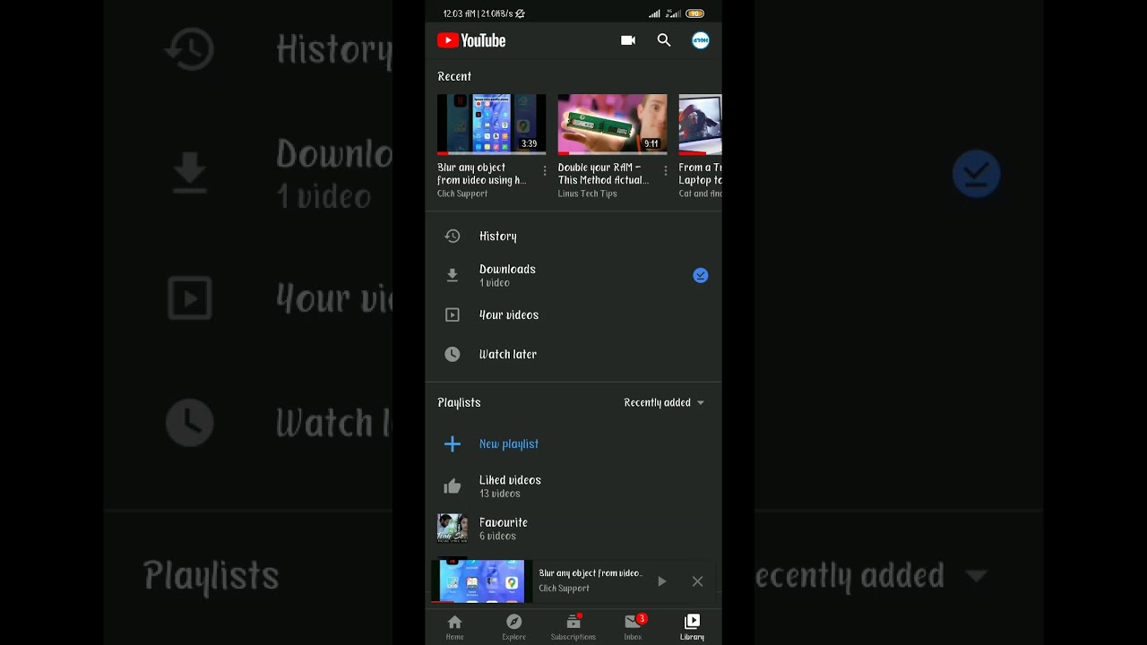This screenshot has height=645, width=1147.
Task: Tap the clock time in status bar
Action: [x=461, y=13]
